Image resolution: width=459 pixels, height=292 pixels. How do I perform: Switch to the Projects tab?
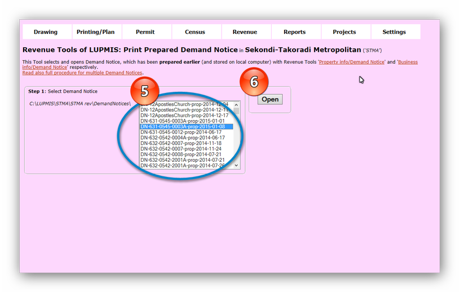[x=346, y=32]
